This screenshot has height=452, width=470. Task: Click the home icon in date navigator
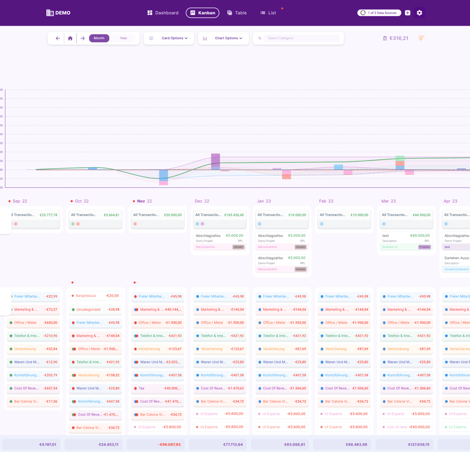click(x=70, y=38)
